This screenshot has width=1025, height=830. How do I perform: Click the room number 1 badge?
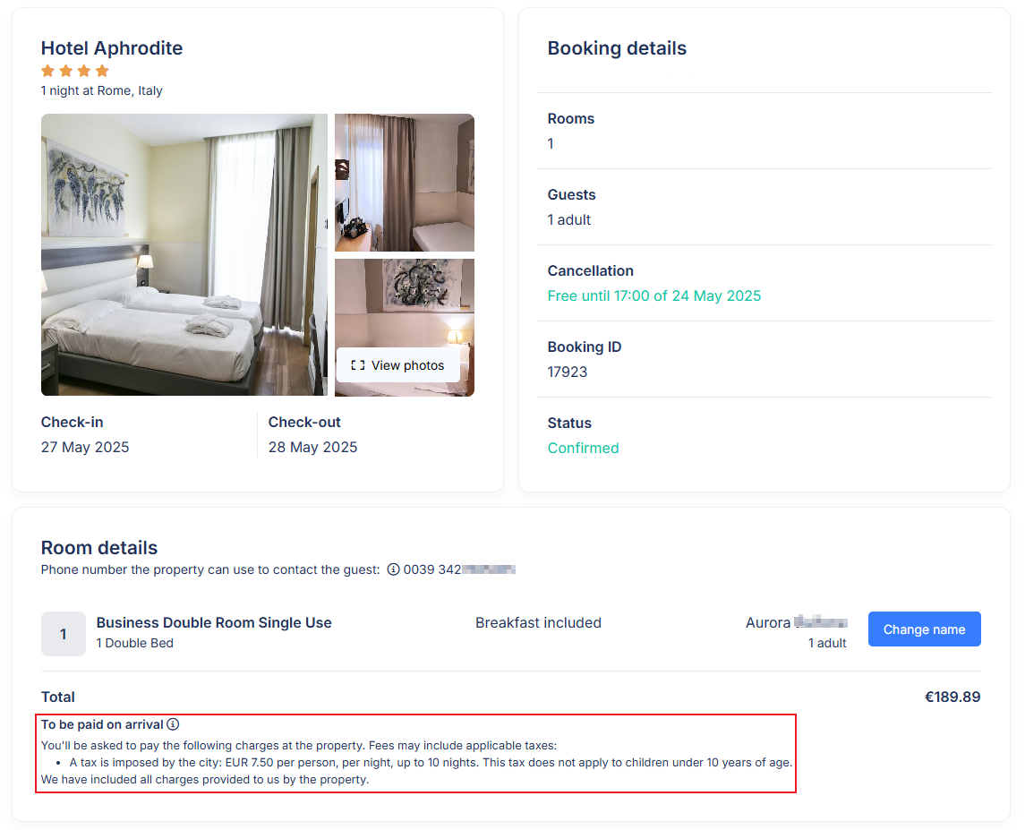tap(64, 634)
